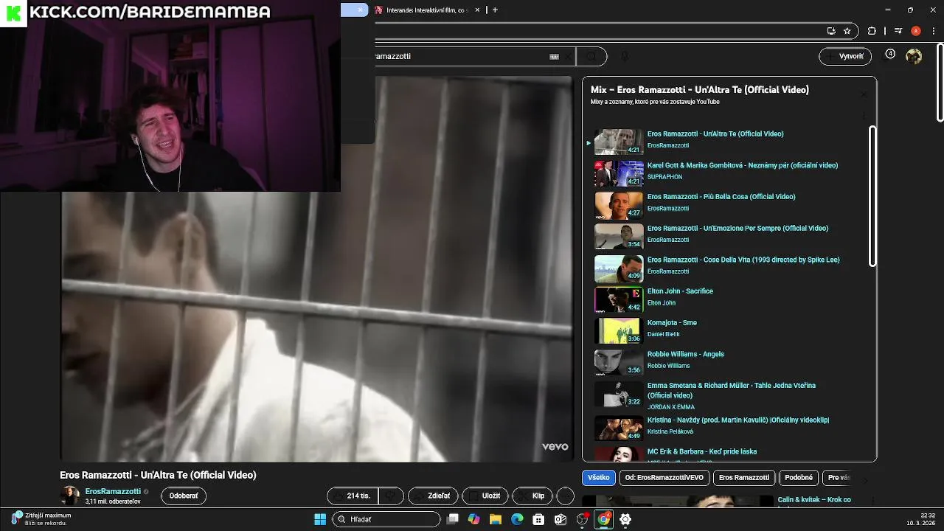Screen dimensions: 944x531
Task: Open Task View in taskbar
Action: pyautogui.click(x=453, y=519)
